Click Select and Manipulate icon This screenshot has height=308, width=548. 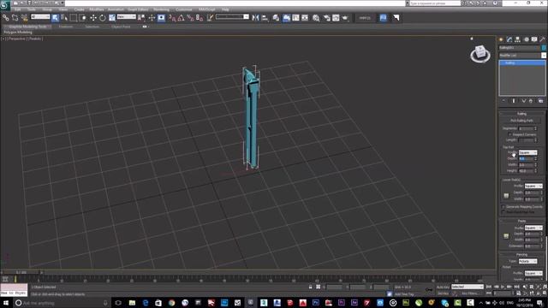pos(152,17)
